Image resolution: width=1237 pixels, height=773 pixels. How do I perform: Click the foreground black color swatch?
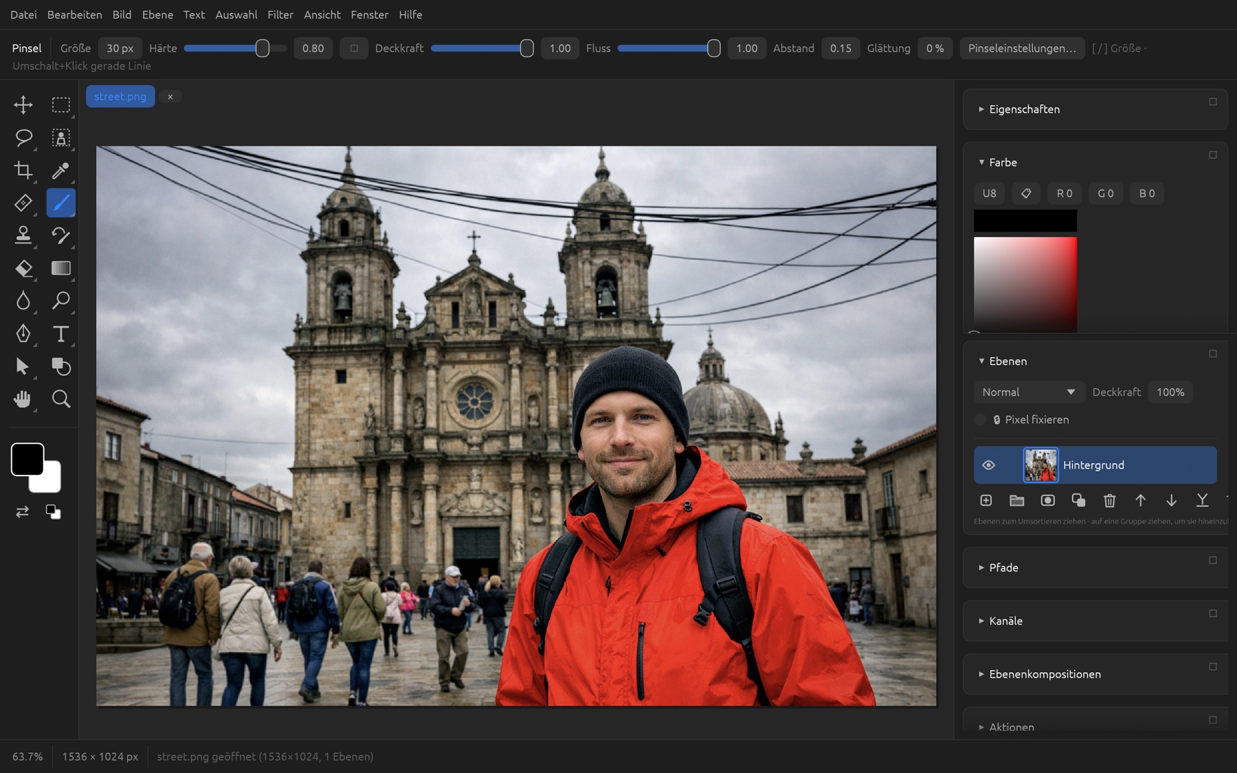coord(27,460)
